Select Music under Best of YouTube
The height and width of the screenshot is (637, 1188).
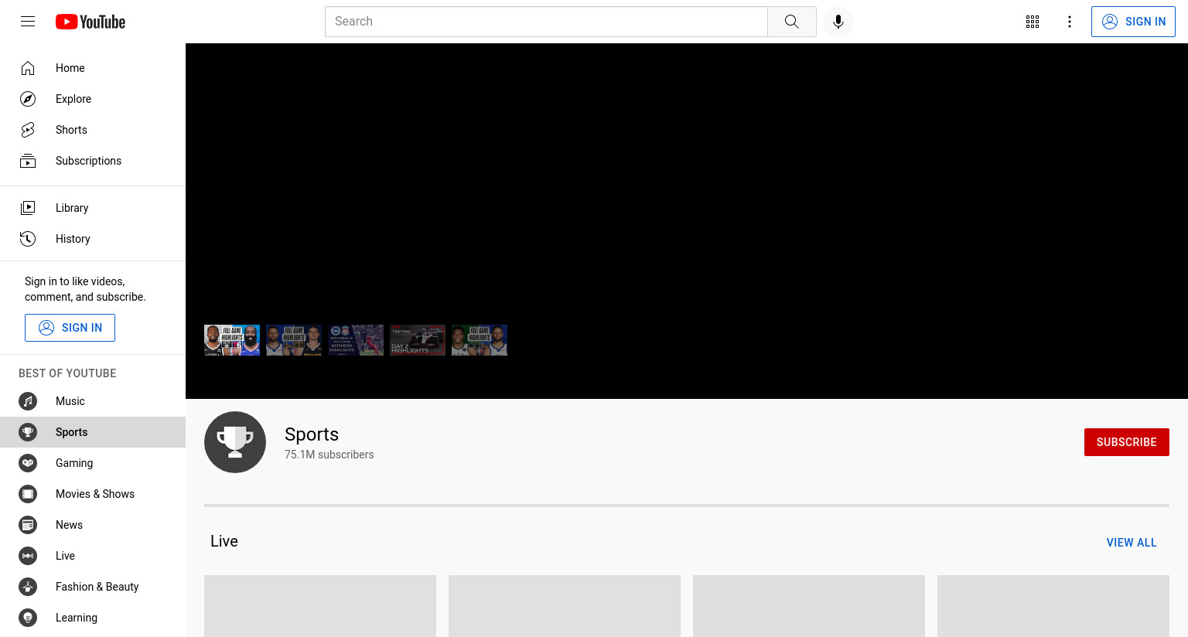[70, 401]
